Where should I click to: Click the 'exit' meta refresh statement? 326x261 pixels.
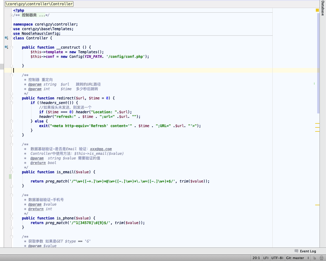[120, 126]
